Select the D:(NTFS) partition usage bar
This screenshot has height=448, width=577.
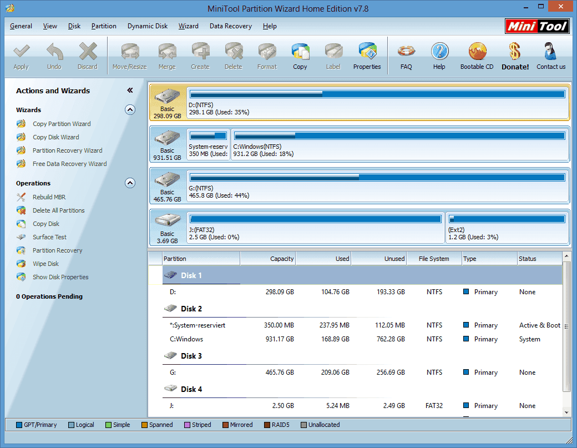coord(378,94)
